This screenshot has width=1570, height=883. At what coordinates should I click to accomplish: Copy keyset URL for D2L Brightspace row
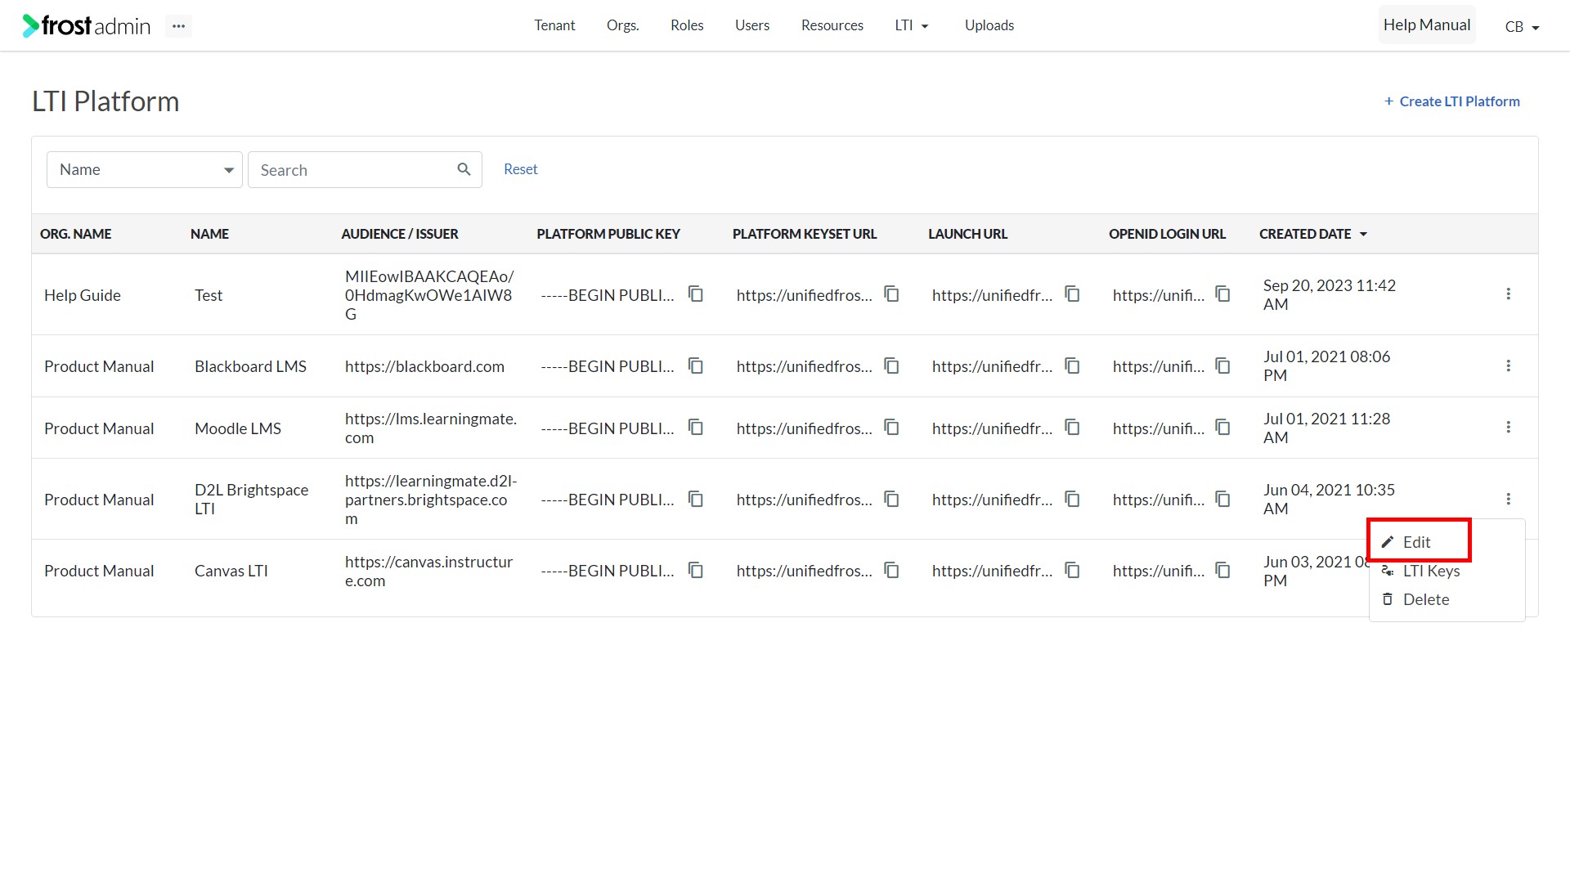[892, 499]
